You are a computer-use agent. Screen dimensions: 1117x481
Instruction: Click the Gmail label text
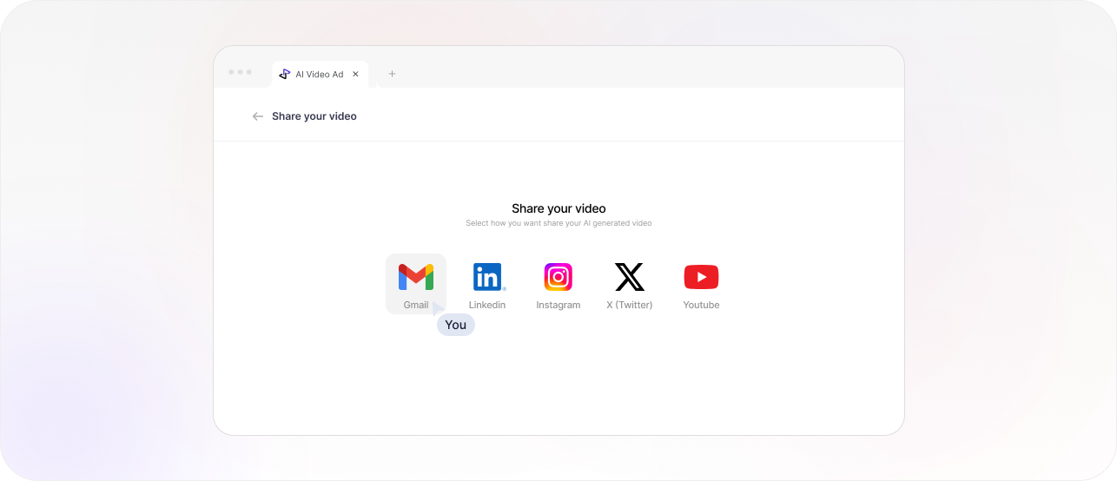(416, 305)
